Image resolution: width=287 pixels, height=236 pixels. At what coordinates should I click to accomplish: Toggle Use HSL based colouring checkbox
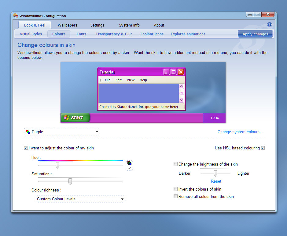click(263, 148)
